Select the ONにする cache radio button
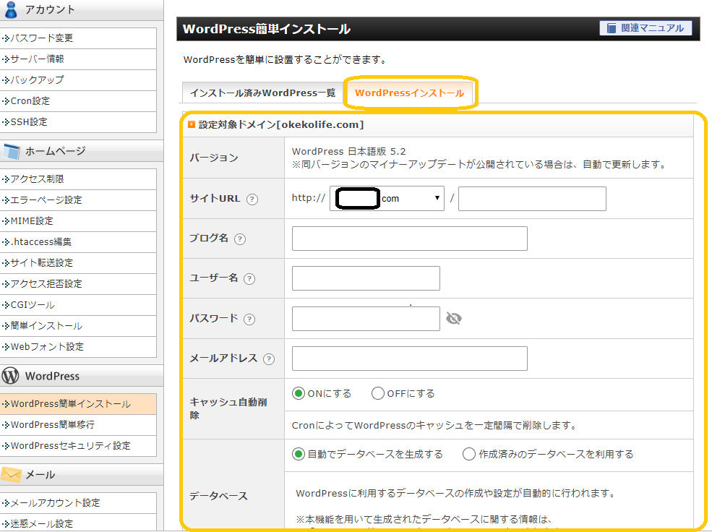 click(299, 394)
